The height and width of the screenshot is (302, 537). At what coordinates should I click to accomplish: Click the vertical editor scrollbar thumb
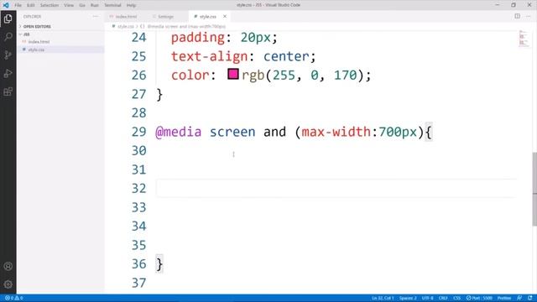pyautogui.click(x=534, y=189)
